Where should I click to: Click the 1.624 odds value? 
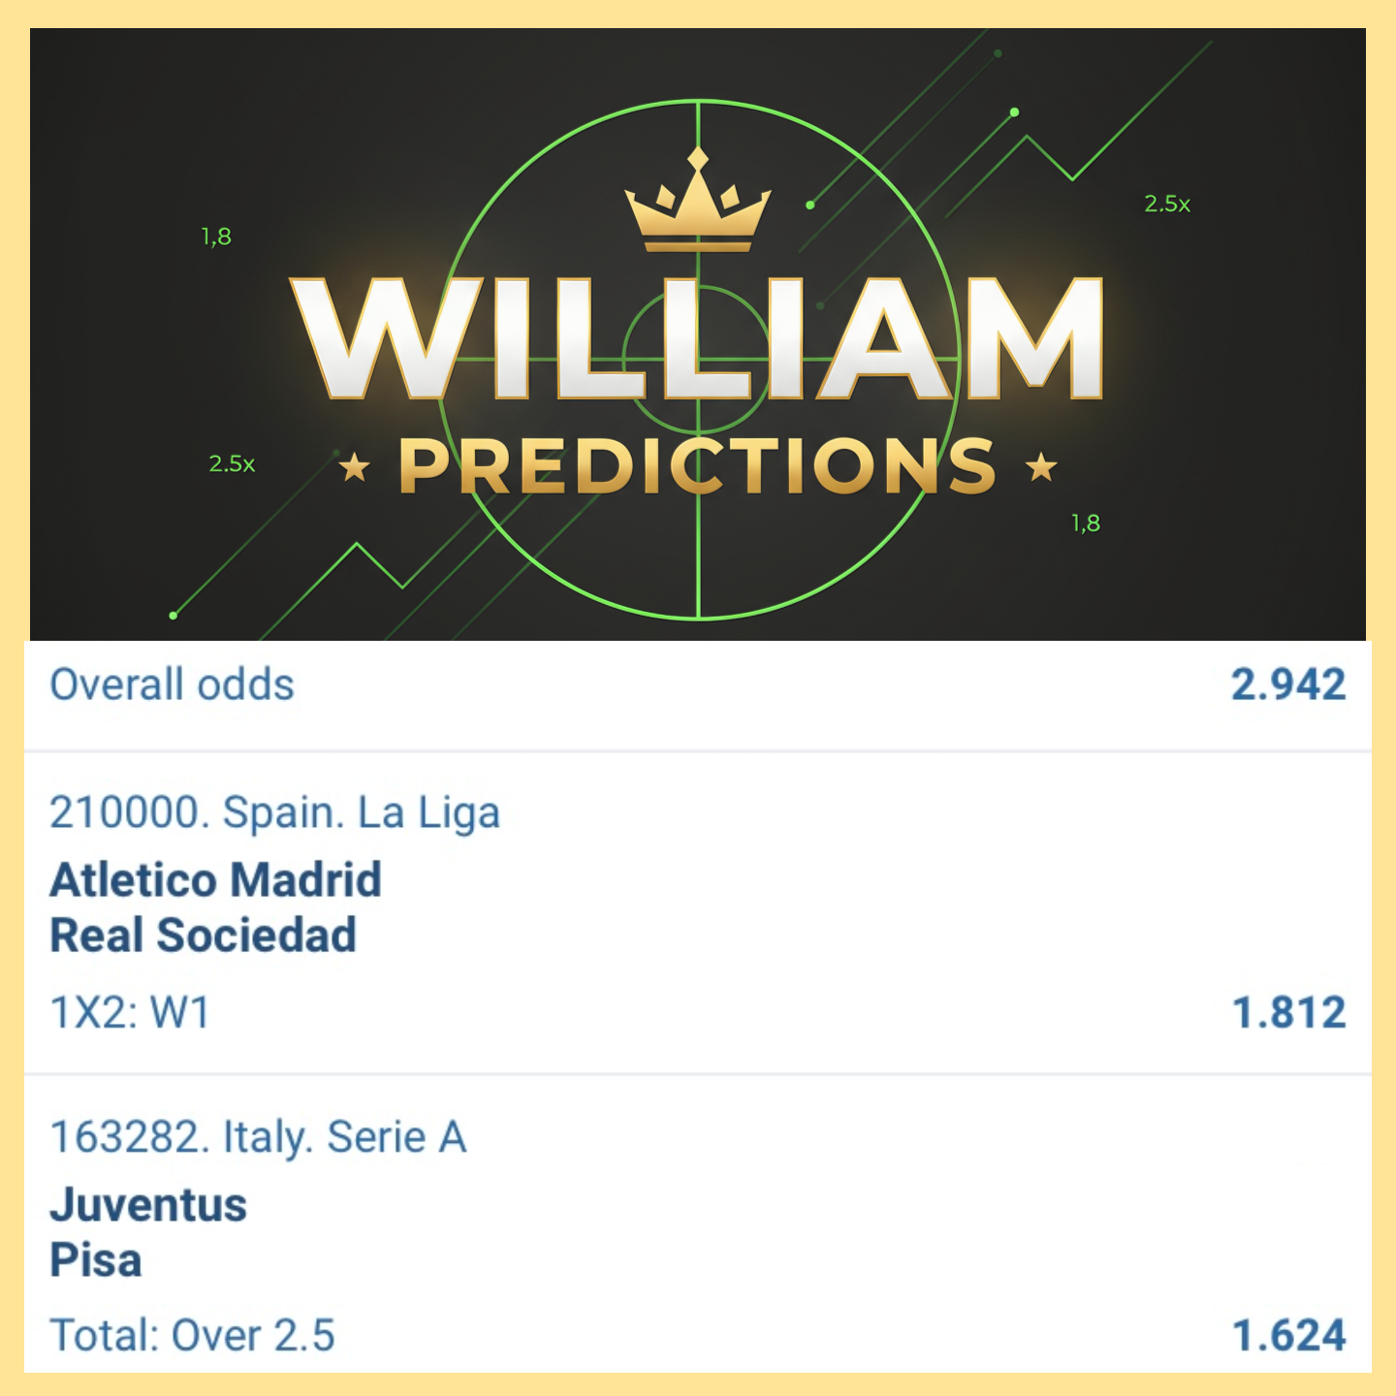1288,1336
